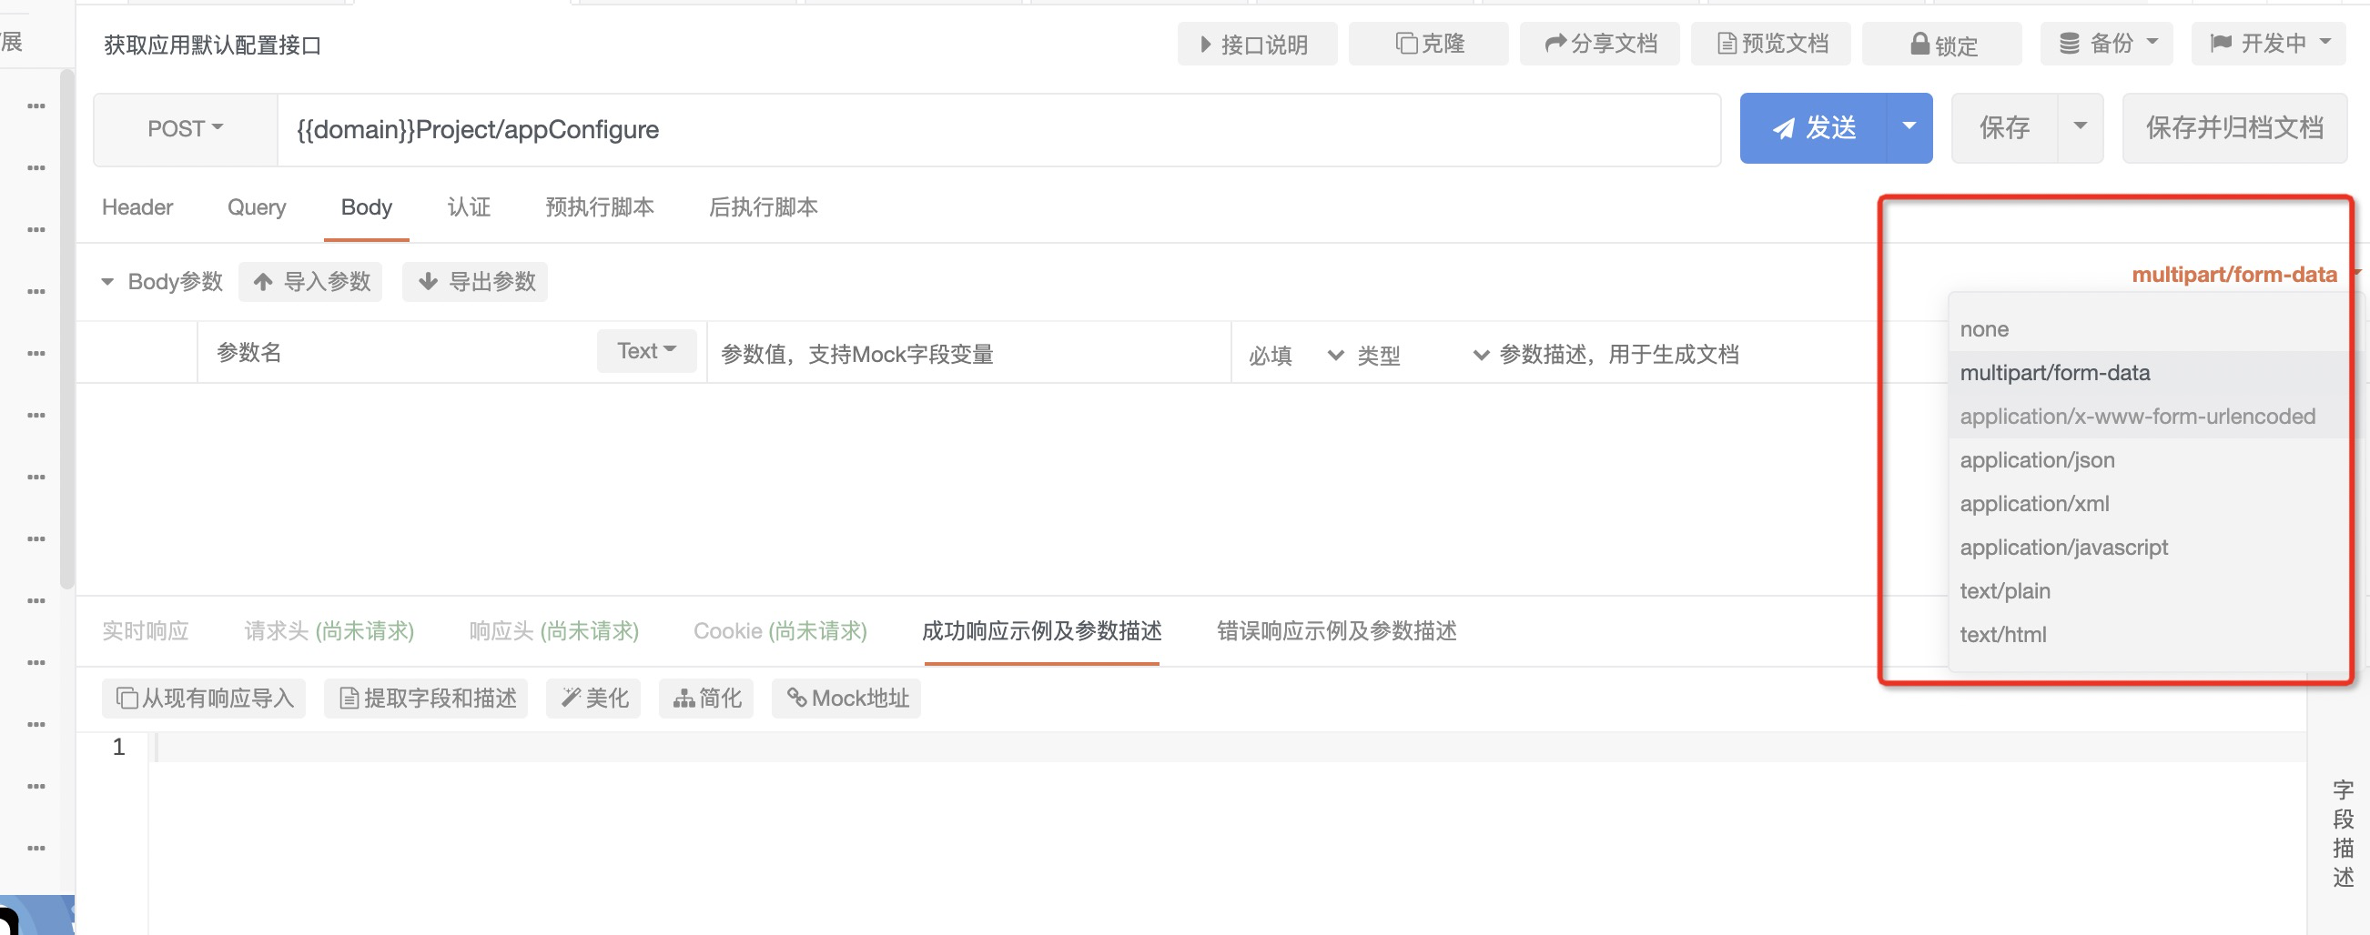Viewport: 2370px width, 935px height.
Task: Click 导入参数 import button
Action: click(311, 281)
